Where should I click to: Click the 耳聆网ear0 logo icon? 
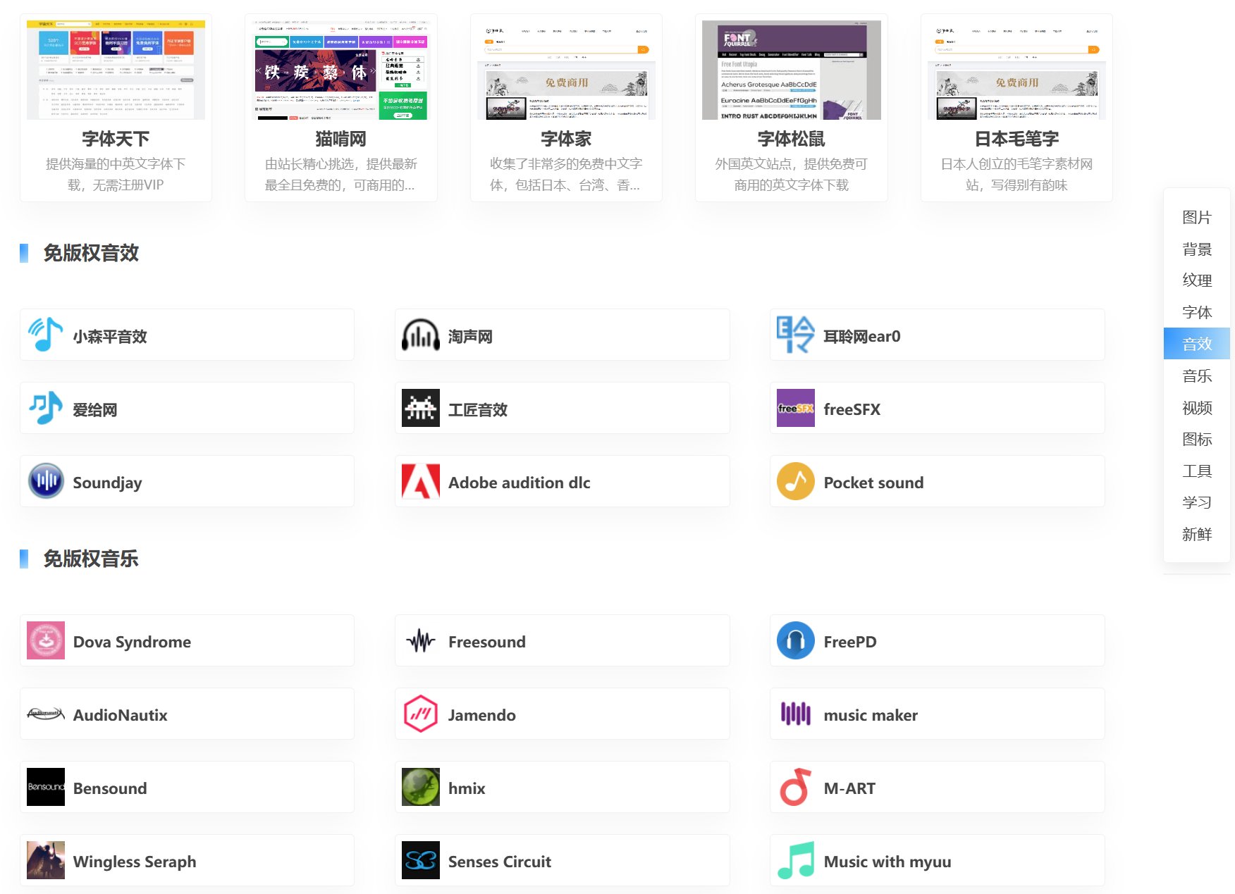click(x=796, y=335)
